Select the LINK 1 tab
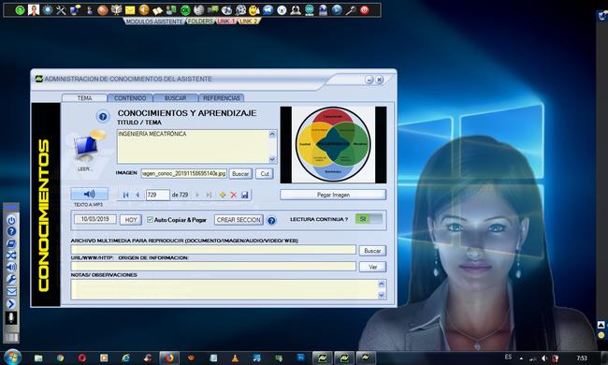Viewport: 608px width, 365px height. click(226, 21)
